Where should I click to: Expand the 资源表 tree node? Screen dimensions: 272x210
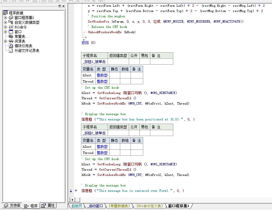[x=5, y=41]
